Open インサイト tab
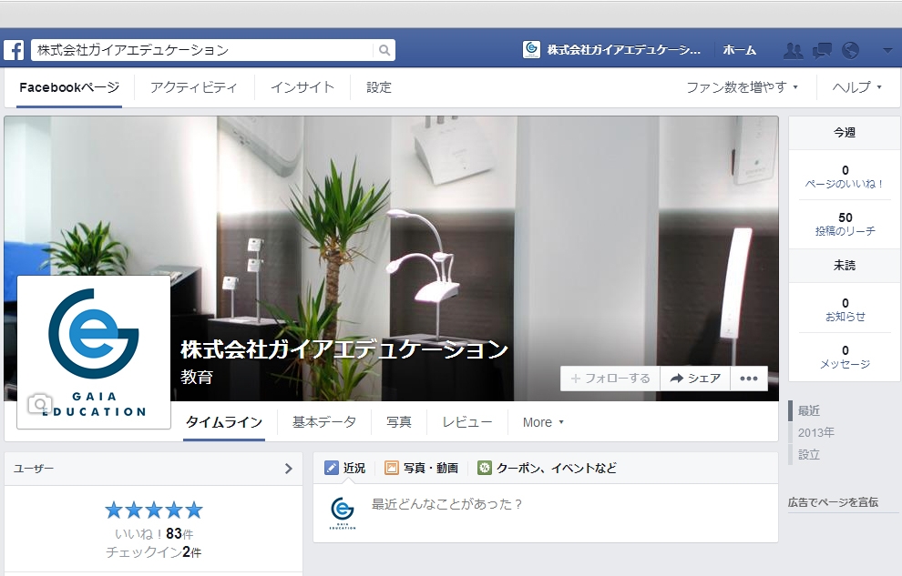This screenshot has width=902, height=576. (x=302, y=87)
